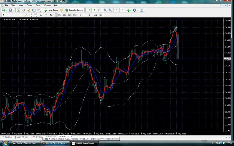Click the Windows Start orb
The height and width of the screenshot is (146, 234).
[x=5, y=143]
